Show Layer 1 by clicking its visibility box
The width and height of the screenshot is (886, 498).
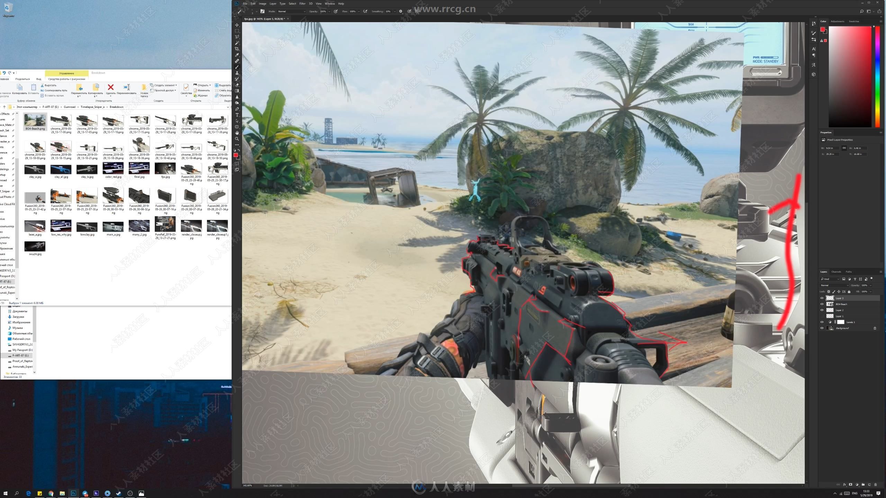tap(822, 316)
